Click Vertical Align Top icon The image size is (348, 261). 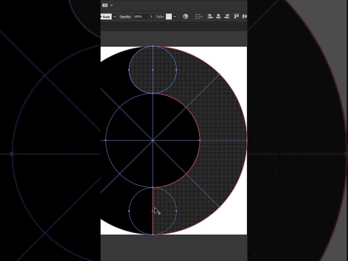236,16
